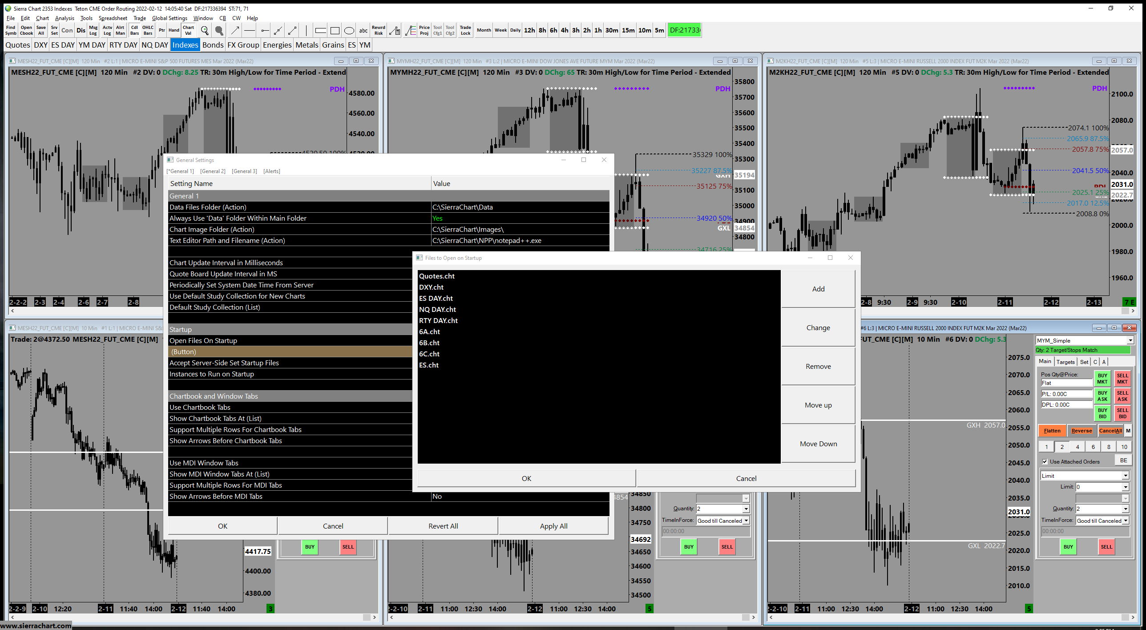
Task: Select ES DAY.cht in startup files list
Action: (436, 298)
